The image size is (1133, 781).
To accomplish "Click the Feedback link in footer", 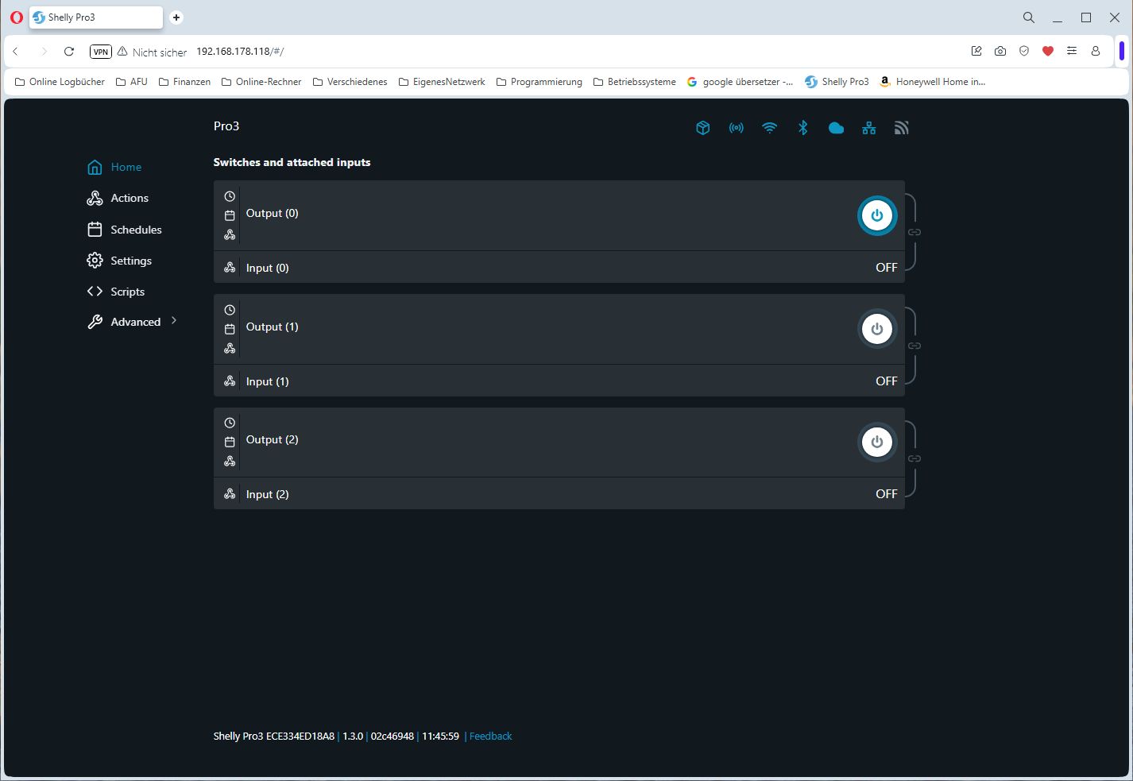I will point(490,737).
